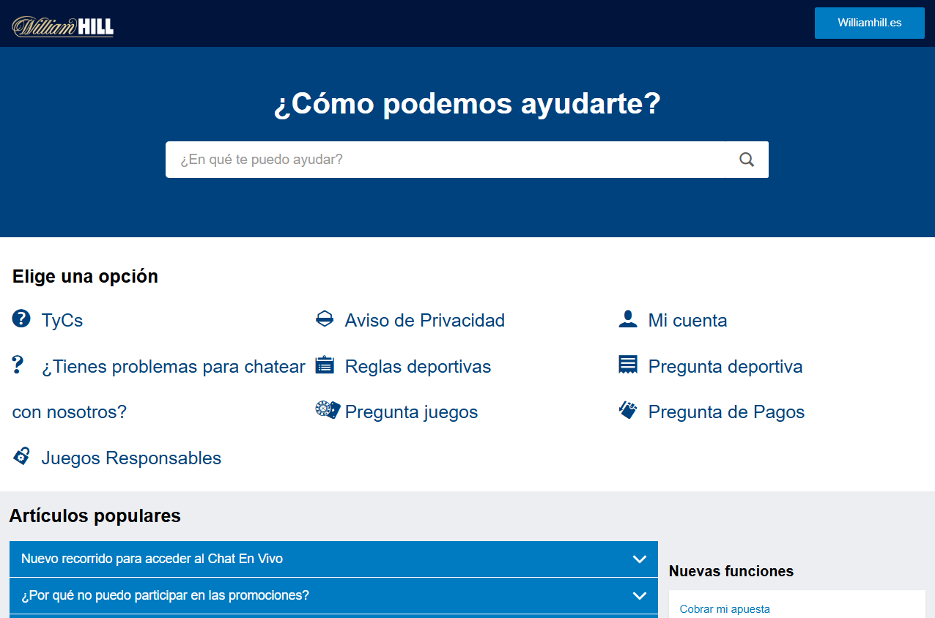The width and height of the screenshot is (935, 618).
Task: Open Reglas deportivas
Action: point(418,367)
